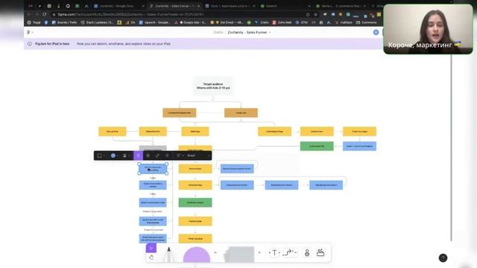Screen dimensions: 477x268
Task: Select the Text (T) tool
Action: tap(274, 252)
